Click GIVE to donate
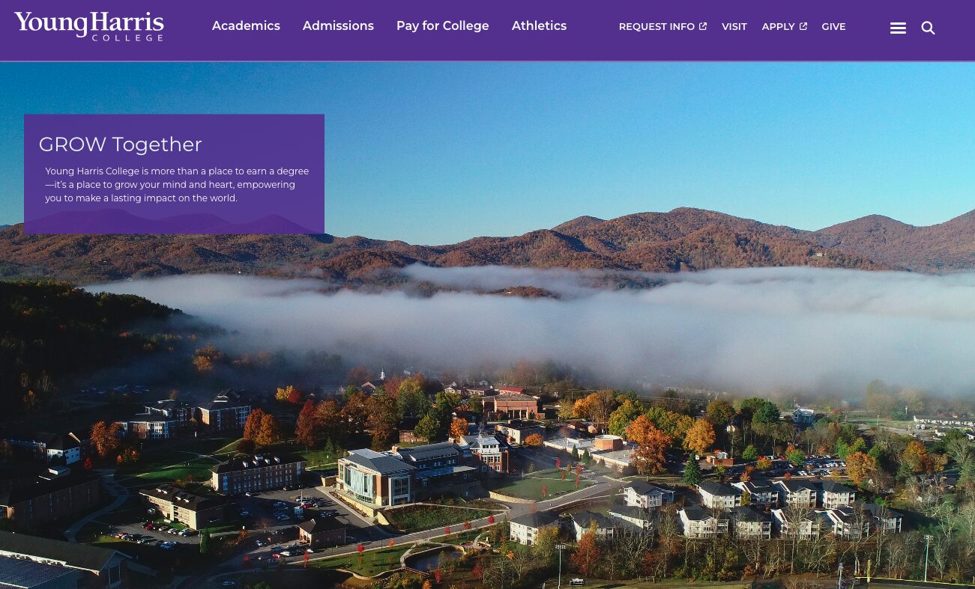 833,26
